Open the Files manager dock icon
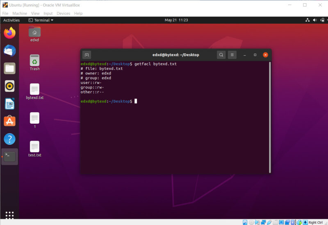The width and height of the screenshot is (328, 225). 10,68
